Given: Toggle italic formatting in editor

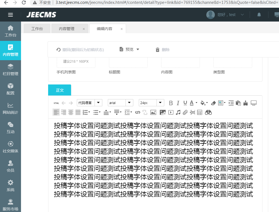Looking at the screenshot, I should (x=178, y=103).
